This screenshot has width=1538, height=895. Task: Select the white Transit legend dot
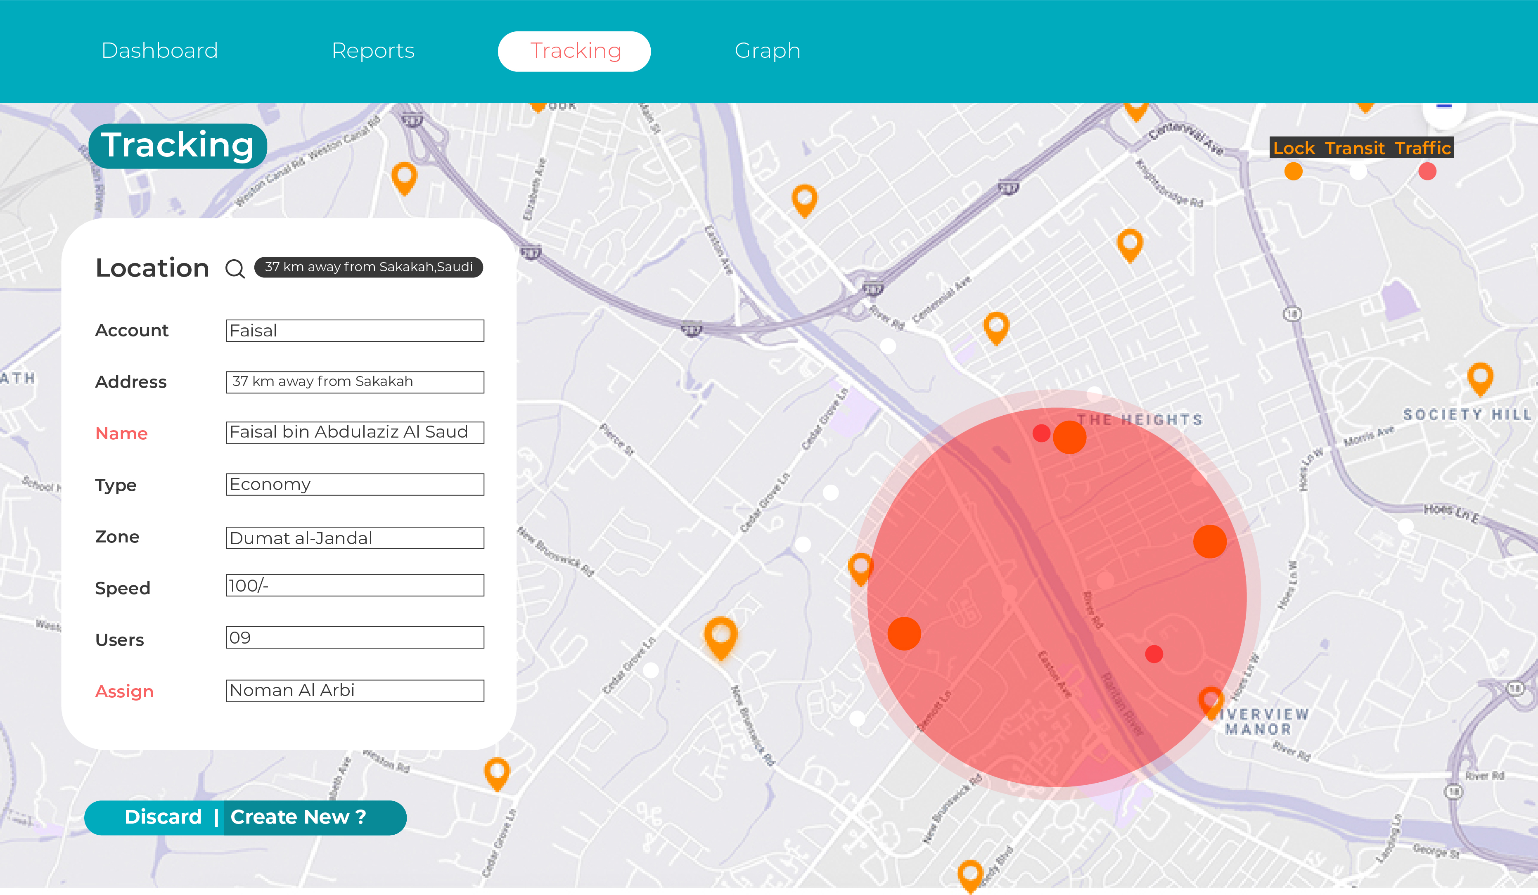pyautogui.click(x=1358, y=171)
